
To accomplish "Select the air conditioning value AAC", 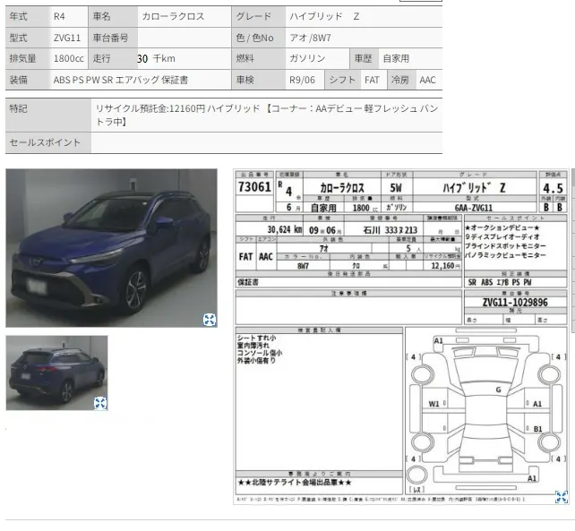I will 427,80.
